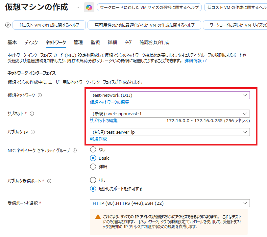The image size is (267, 237).
Task: Open the パブリック IP dropdown
Action: (x=169, y=132)
